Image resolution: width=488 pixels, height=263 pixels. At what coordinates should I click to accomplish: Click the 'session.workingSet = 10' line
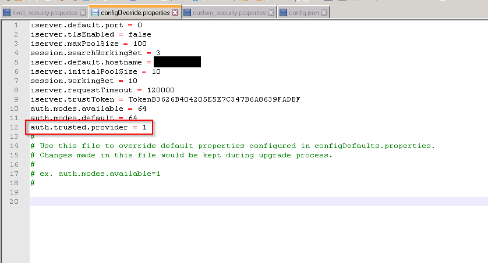tap(84, 81)
